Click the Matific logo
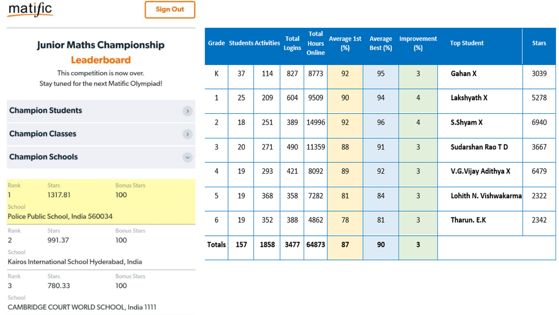 30,10
